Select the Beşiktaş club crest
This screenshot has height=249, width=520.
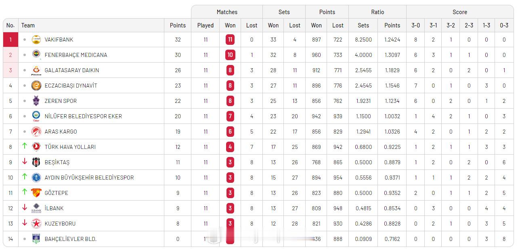36,162
